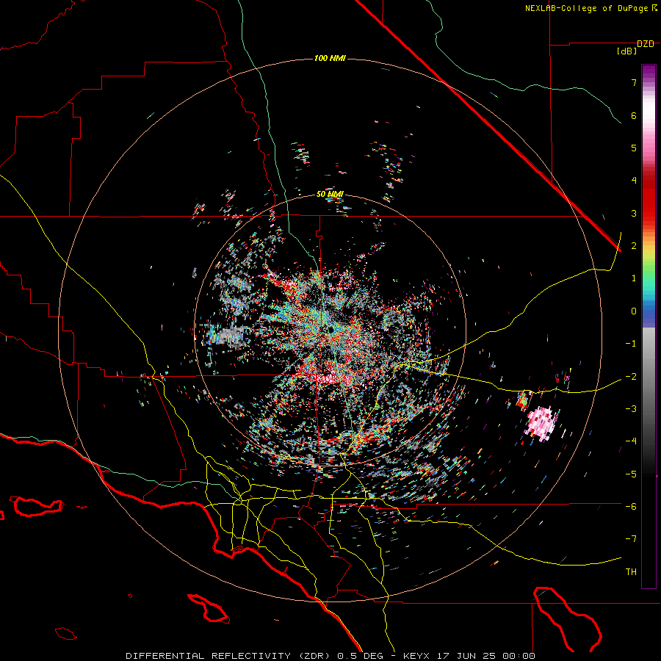Select the Differential Reflectivity caption text
Screen dimensions: 661x661
(330, 656)
